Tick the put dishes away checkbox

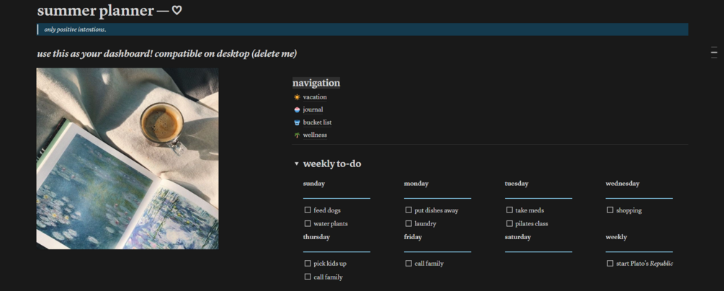(x=408, y=210)
